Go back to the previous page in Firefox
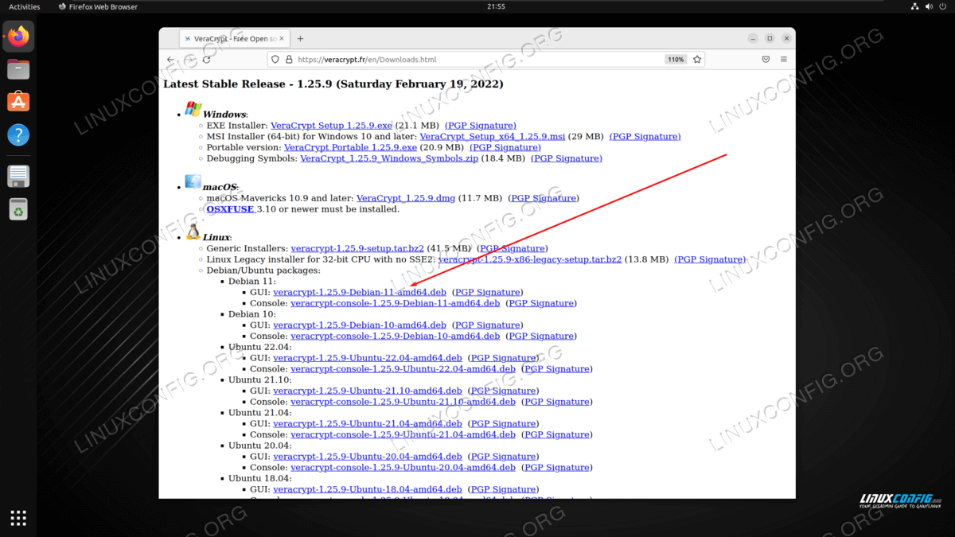955x537 pixels. [x=170, y=60]
